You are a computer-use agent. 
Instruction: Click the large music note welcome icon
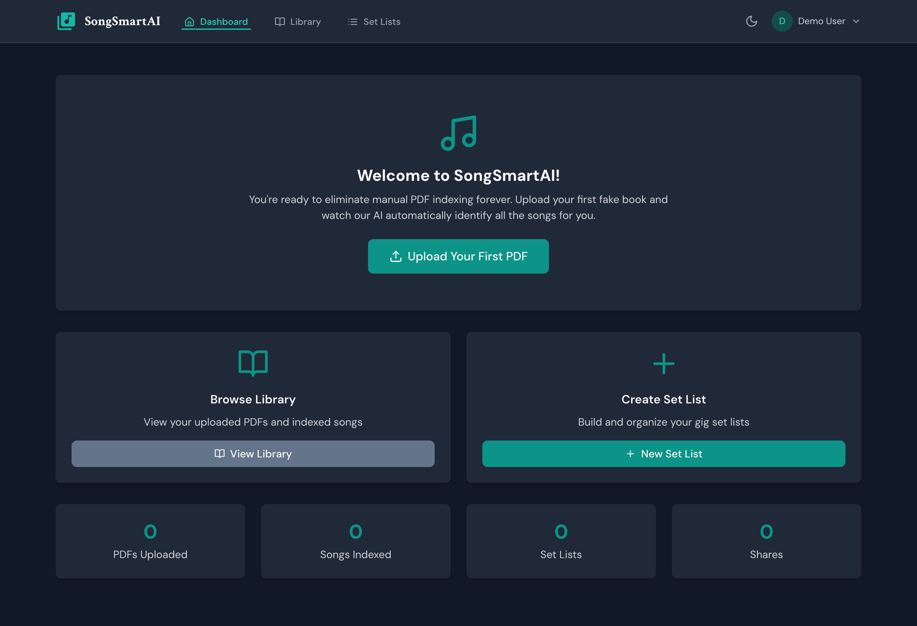[459, 133]
